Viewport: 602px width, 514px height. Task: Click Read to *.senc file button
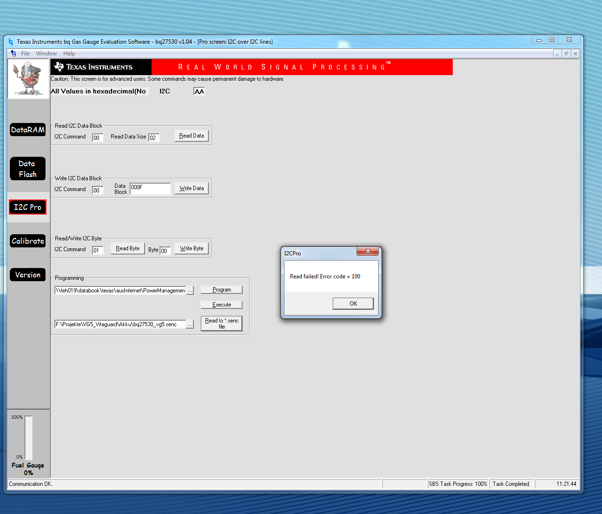221,323
